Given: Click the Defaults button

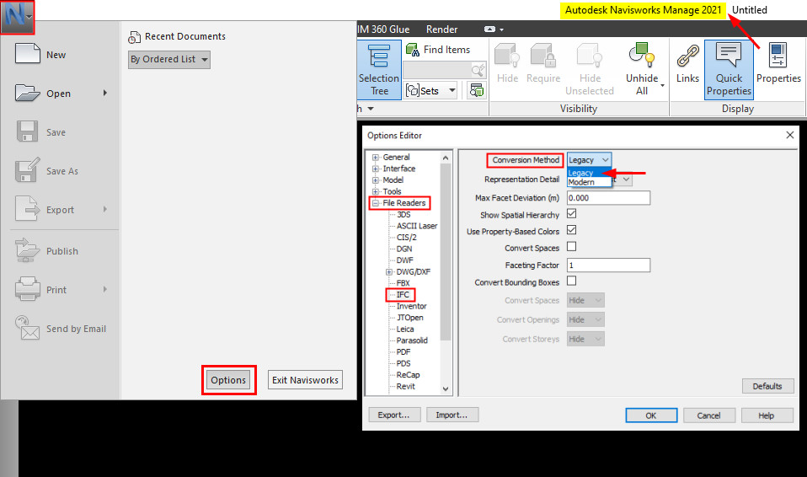Looking at the screenshot, I should (767, 386).
